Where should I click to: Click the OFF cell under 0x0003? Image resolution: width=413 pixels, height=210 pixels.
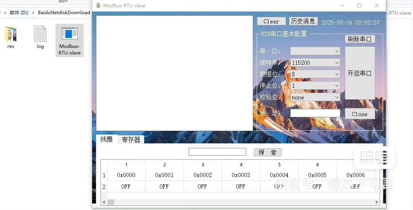(241, 187)
